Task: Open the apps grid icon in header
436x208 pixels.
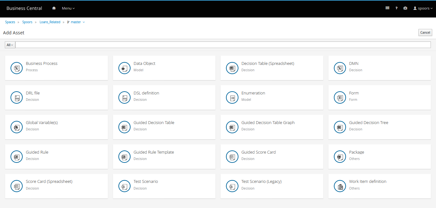Action: (387, 8)
